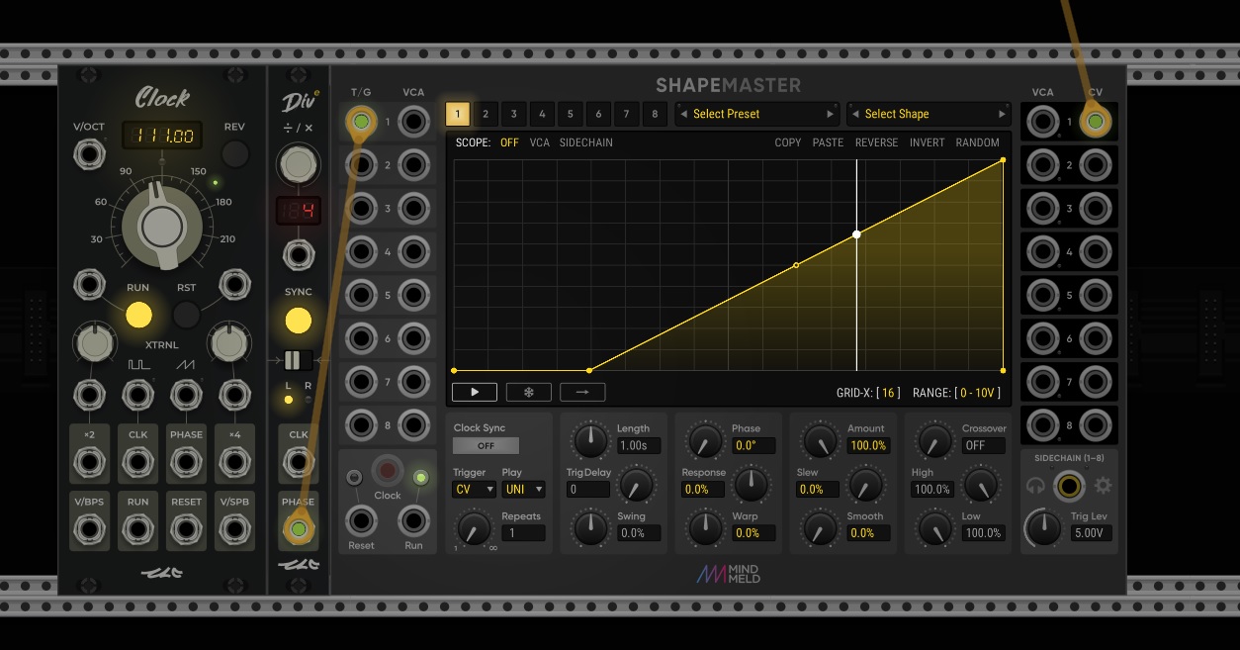The height and width of the screenshot is (650, 1240).
Task: Open the Play UNI dropdown
Action: point(523,489)
